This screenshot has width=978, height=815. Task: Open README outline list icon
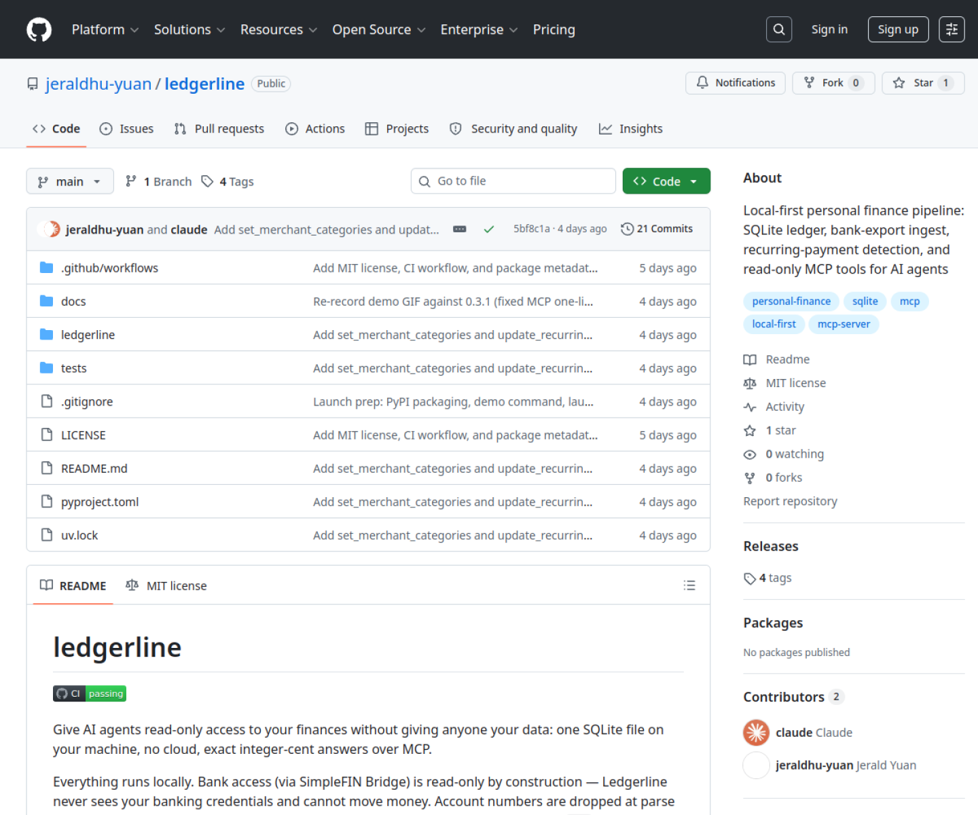(x=689, y=585)
